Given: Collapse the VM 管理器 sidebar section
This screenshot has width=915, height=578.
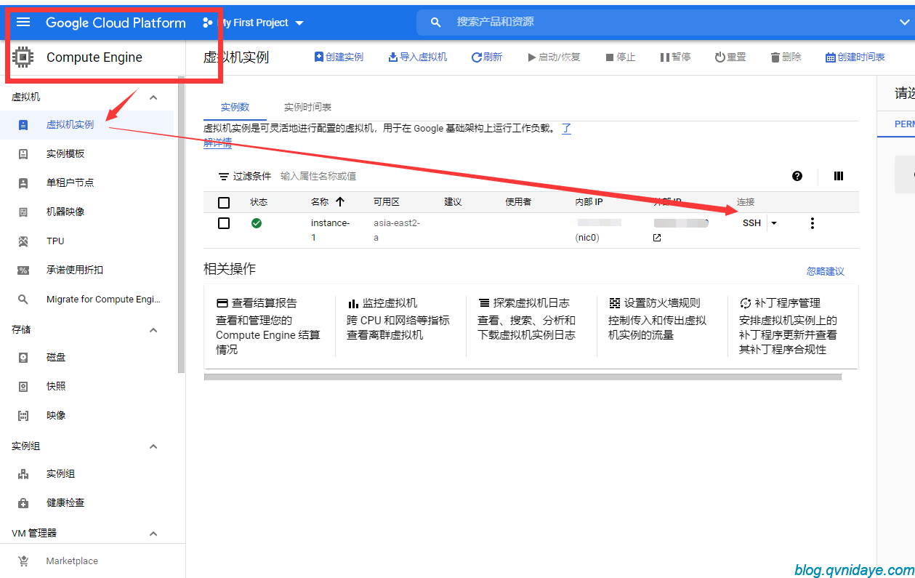Looking at the screenshot, I should pyautogui.click(x=153, y=534).
